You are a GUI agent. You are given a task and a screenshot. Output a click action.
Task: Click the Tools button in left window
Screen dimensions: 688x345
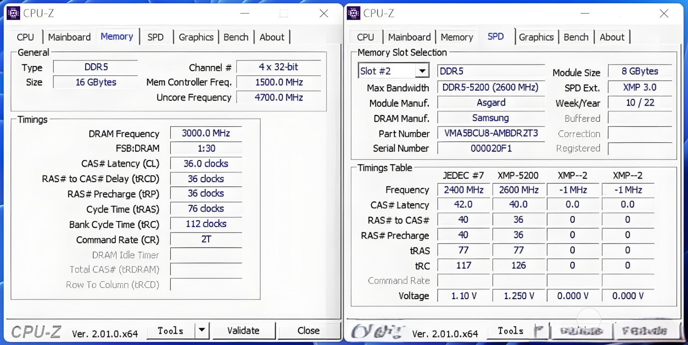point(171,330)
